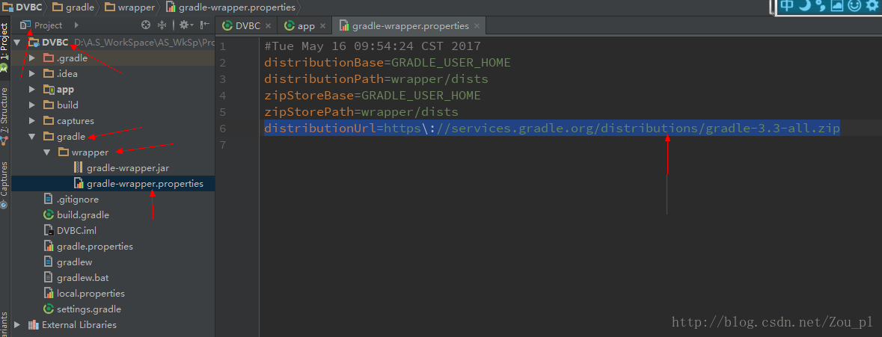Screen dimensions: 882x337
Task: Expand the .gradle folder
Action: [x=32, y=58]
